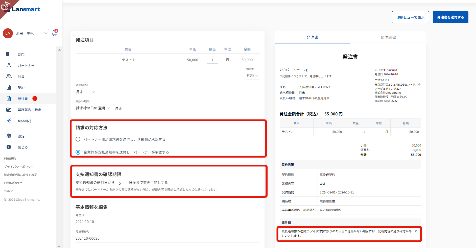Click the 数量 input for テスト1
This screenshot has width=476, height=248.
coord(212,60)
